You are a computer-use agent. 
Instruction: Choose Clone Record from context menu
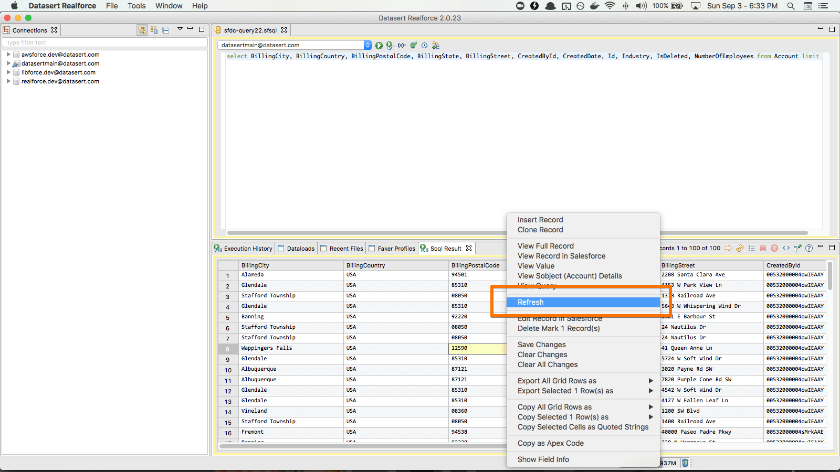[x=540, y=230]
